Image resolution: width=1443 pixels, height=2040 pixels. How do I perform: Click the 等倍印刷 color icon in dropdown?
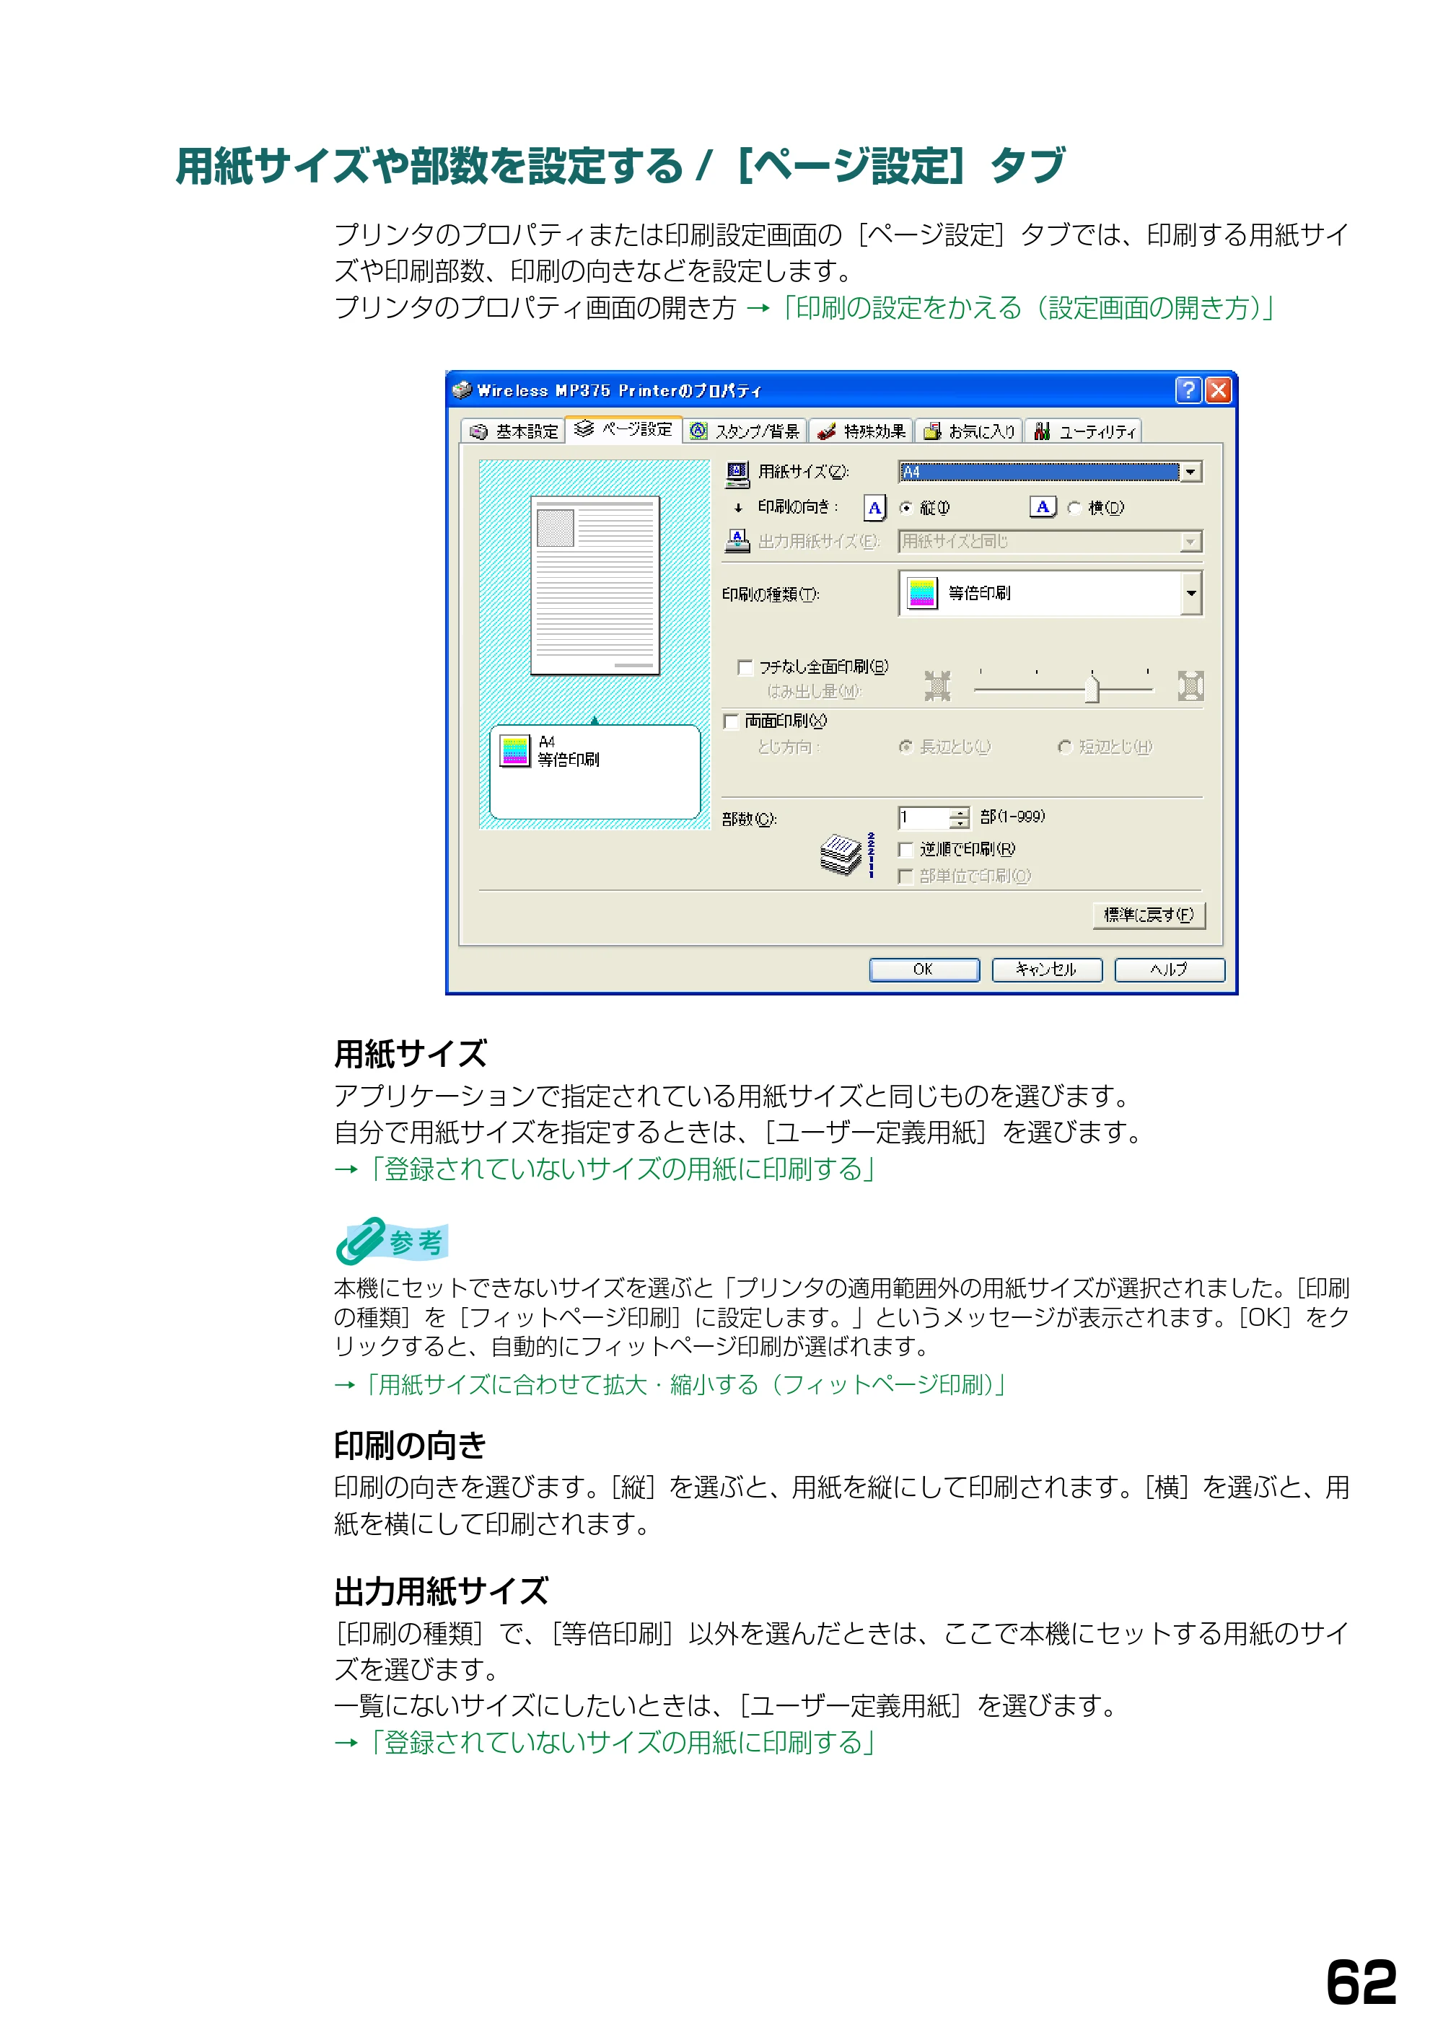pyautogui.click(x=922, y=594)
